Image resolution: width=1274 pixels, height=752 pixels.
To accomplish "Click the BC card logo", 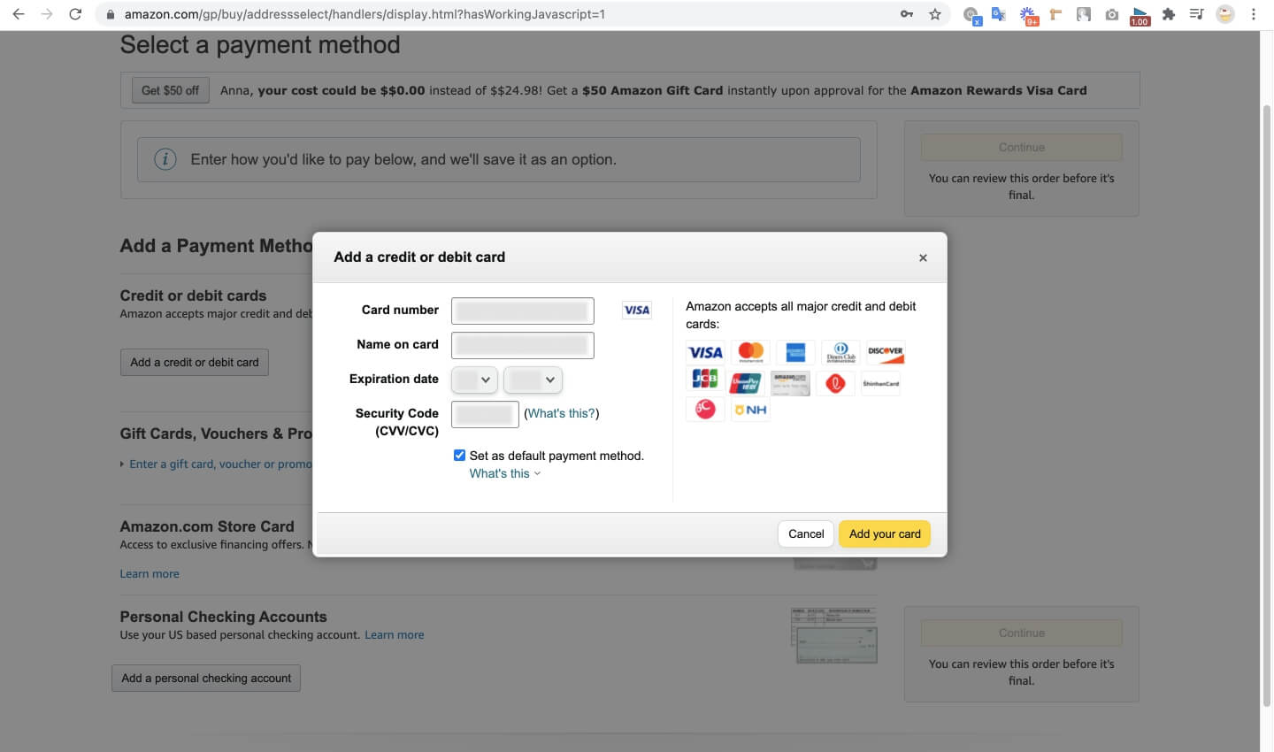I will click(705, 409).
